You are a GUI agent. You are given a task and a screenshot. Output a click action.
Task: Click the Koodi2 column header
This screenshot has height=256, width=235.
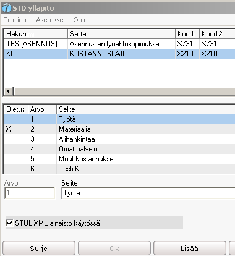(x=217, y=33)
